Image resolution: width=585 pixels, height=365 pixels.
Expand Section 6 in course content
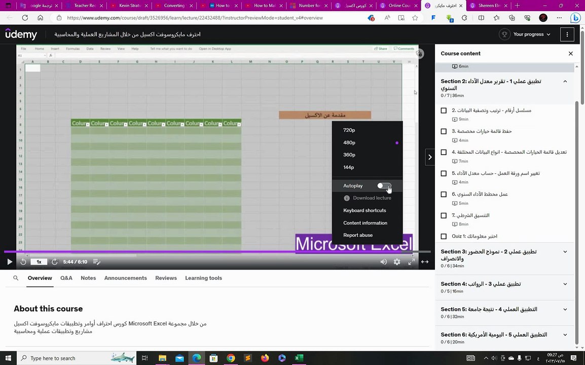pyautogui.click(x=565, y=335)
